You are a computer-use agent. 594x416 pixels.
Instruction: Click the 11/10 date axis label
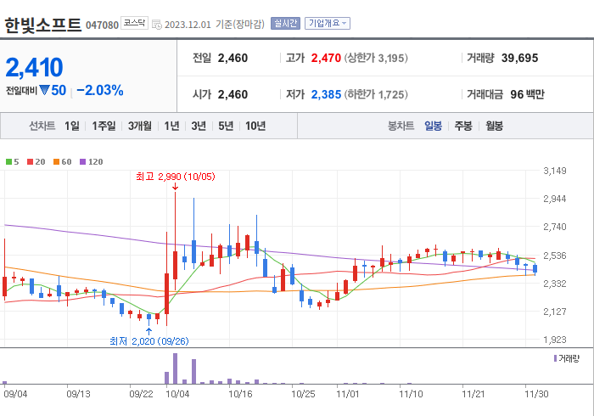pos(411,394)
